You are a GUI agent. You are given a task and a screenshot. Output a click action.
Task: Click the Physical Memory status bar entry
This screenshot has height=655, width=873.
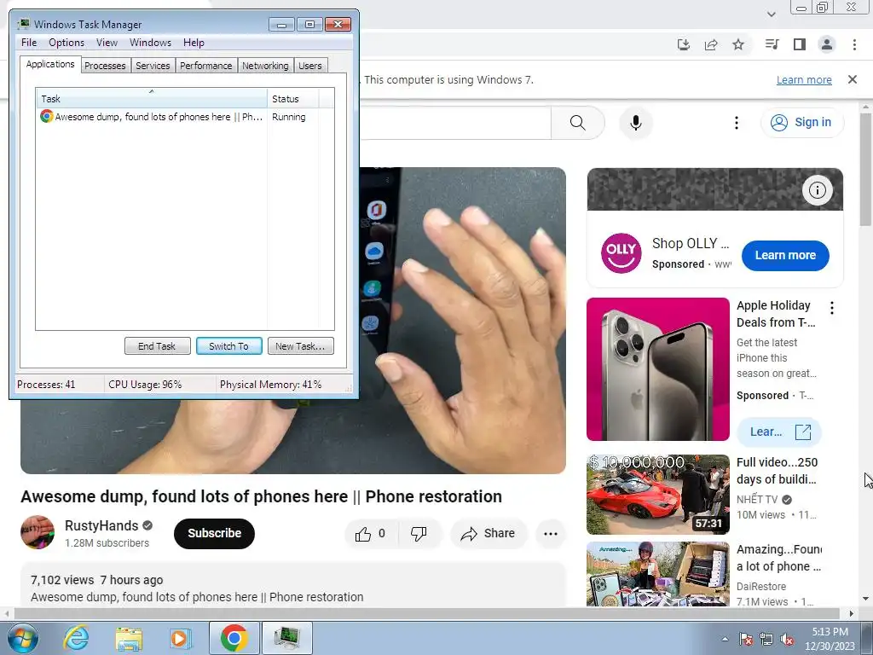pyautogui.click(x=270, y=385)
